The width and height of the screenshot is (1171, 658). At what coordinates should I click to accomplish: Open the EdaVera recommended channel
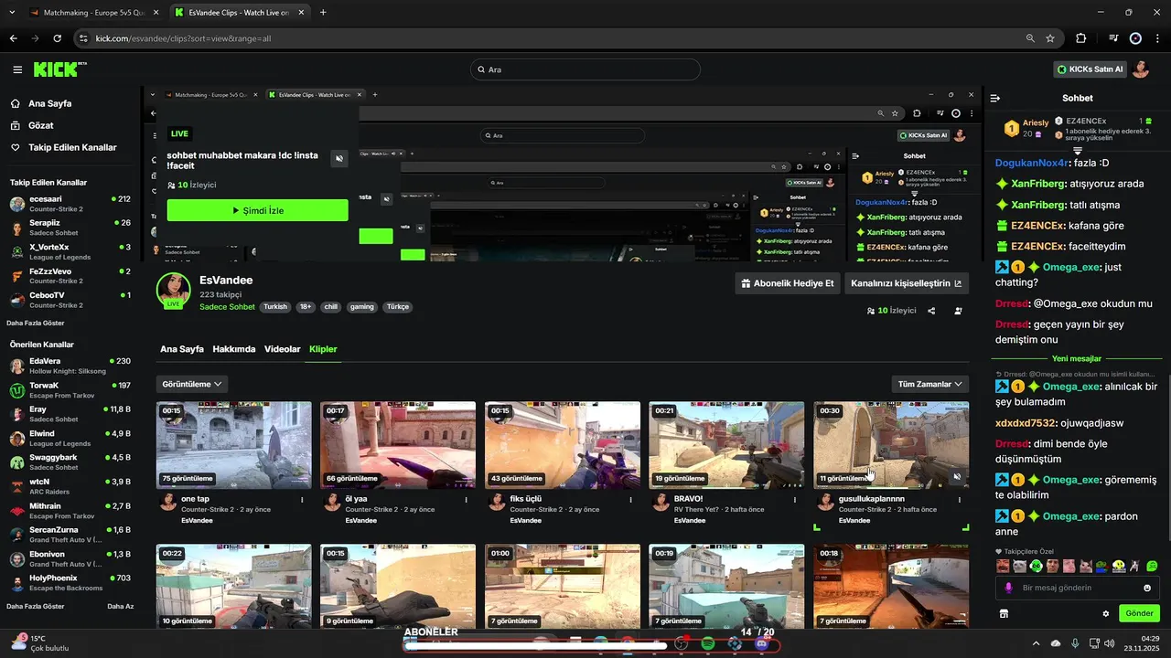(70, 366)
